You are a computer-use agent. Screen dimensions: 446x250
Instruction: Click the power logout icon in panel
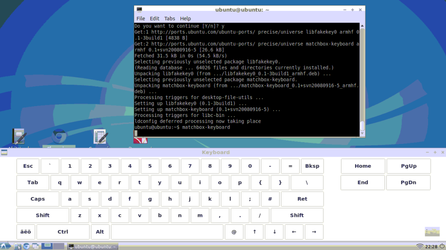(x=442, y=246)
